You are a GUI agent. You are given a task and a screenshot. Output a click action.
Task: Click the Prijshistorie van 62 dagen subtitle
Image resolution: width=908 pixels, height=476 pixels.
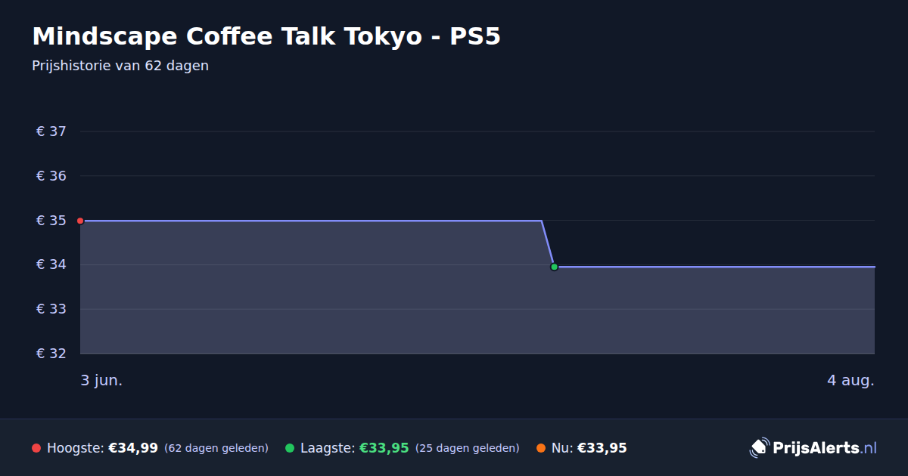point(120,66)
